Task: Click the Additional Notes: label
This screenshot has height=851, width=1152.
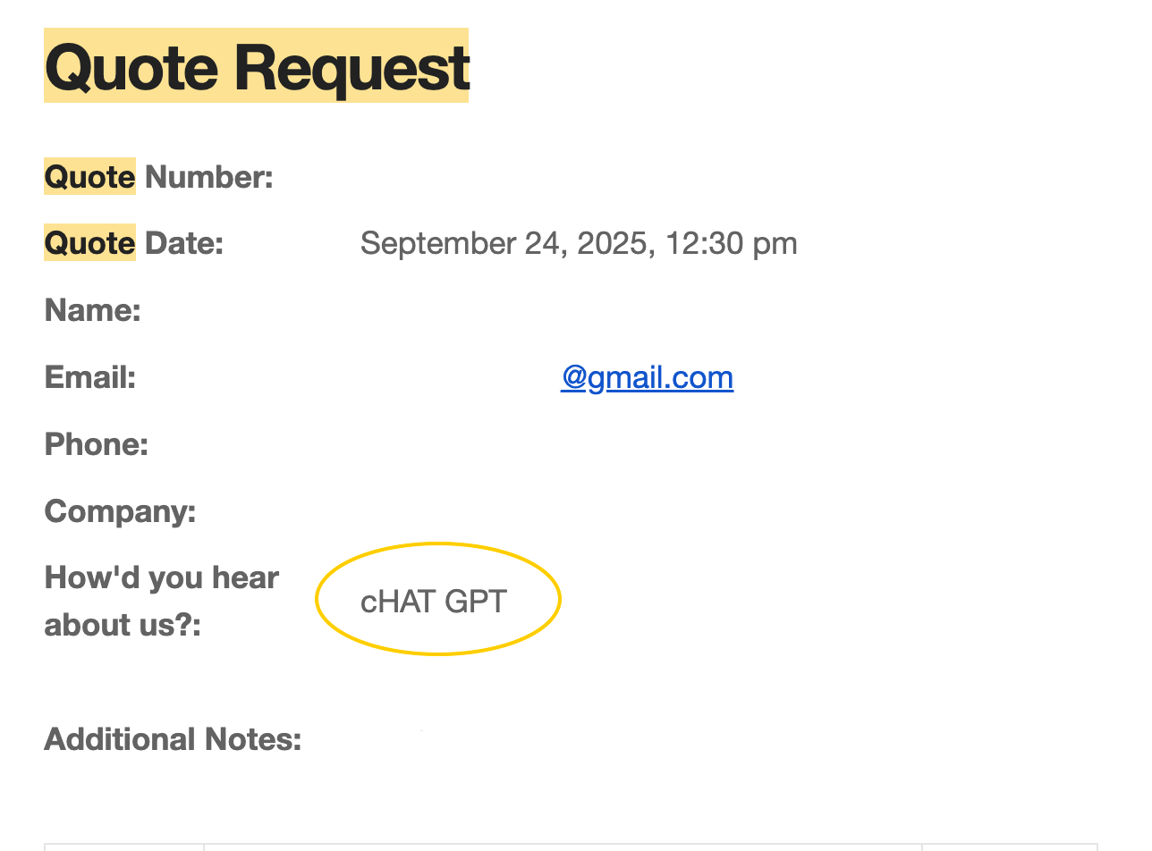Action: pos(173,739)
